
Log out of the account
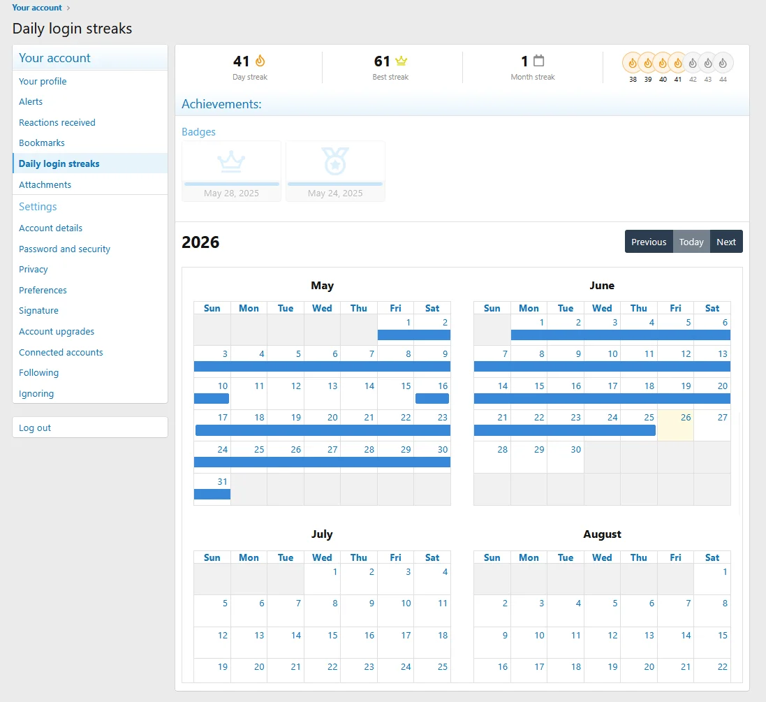90,427
